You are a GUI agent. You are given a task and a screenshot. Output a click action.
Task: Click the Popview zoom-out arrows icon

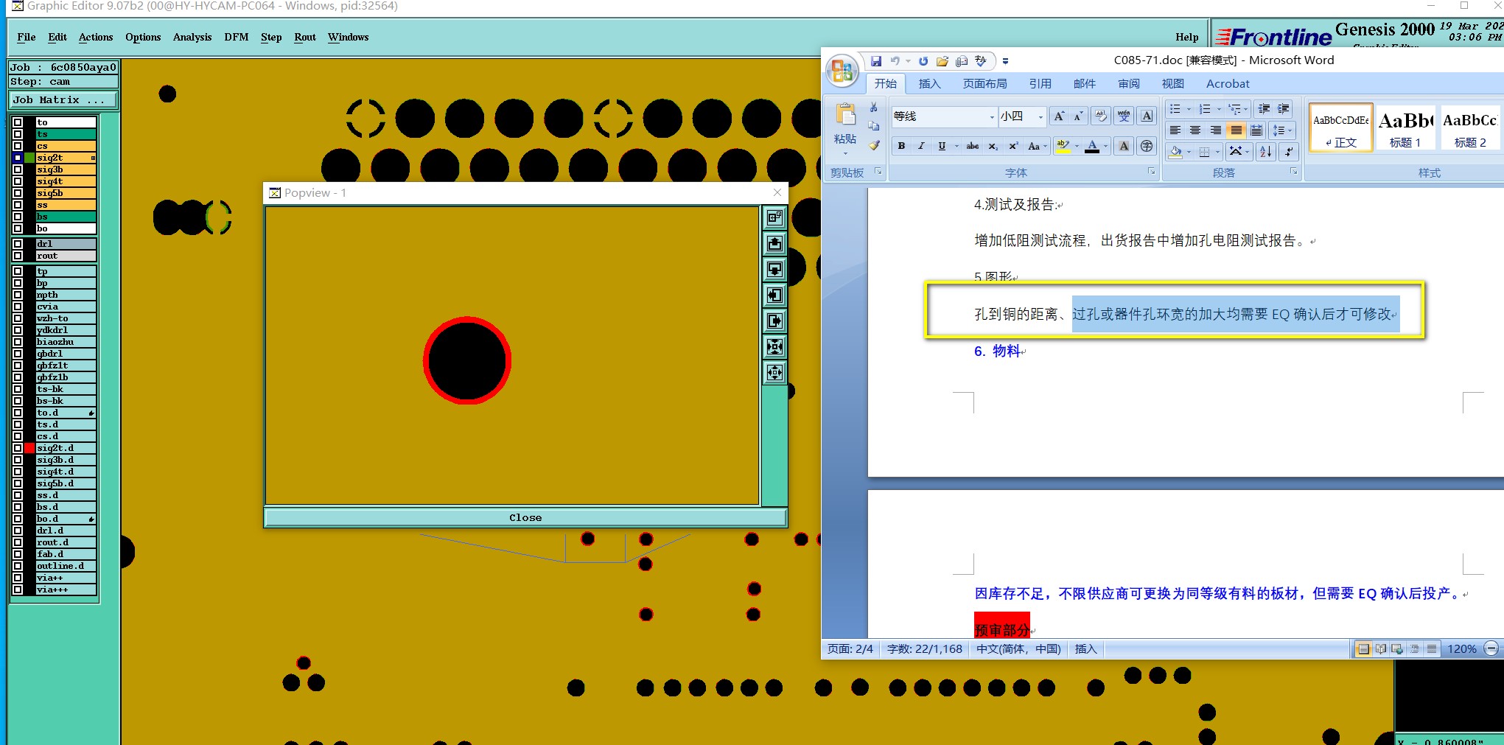(774, 372)
